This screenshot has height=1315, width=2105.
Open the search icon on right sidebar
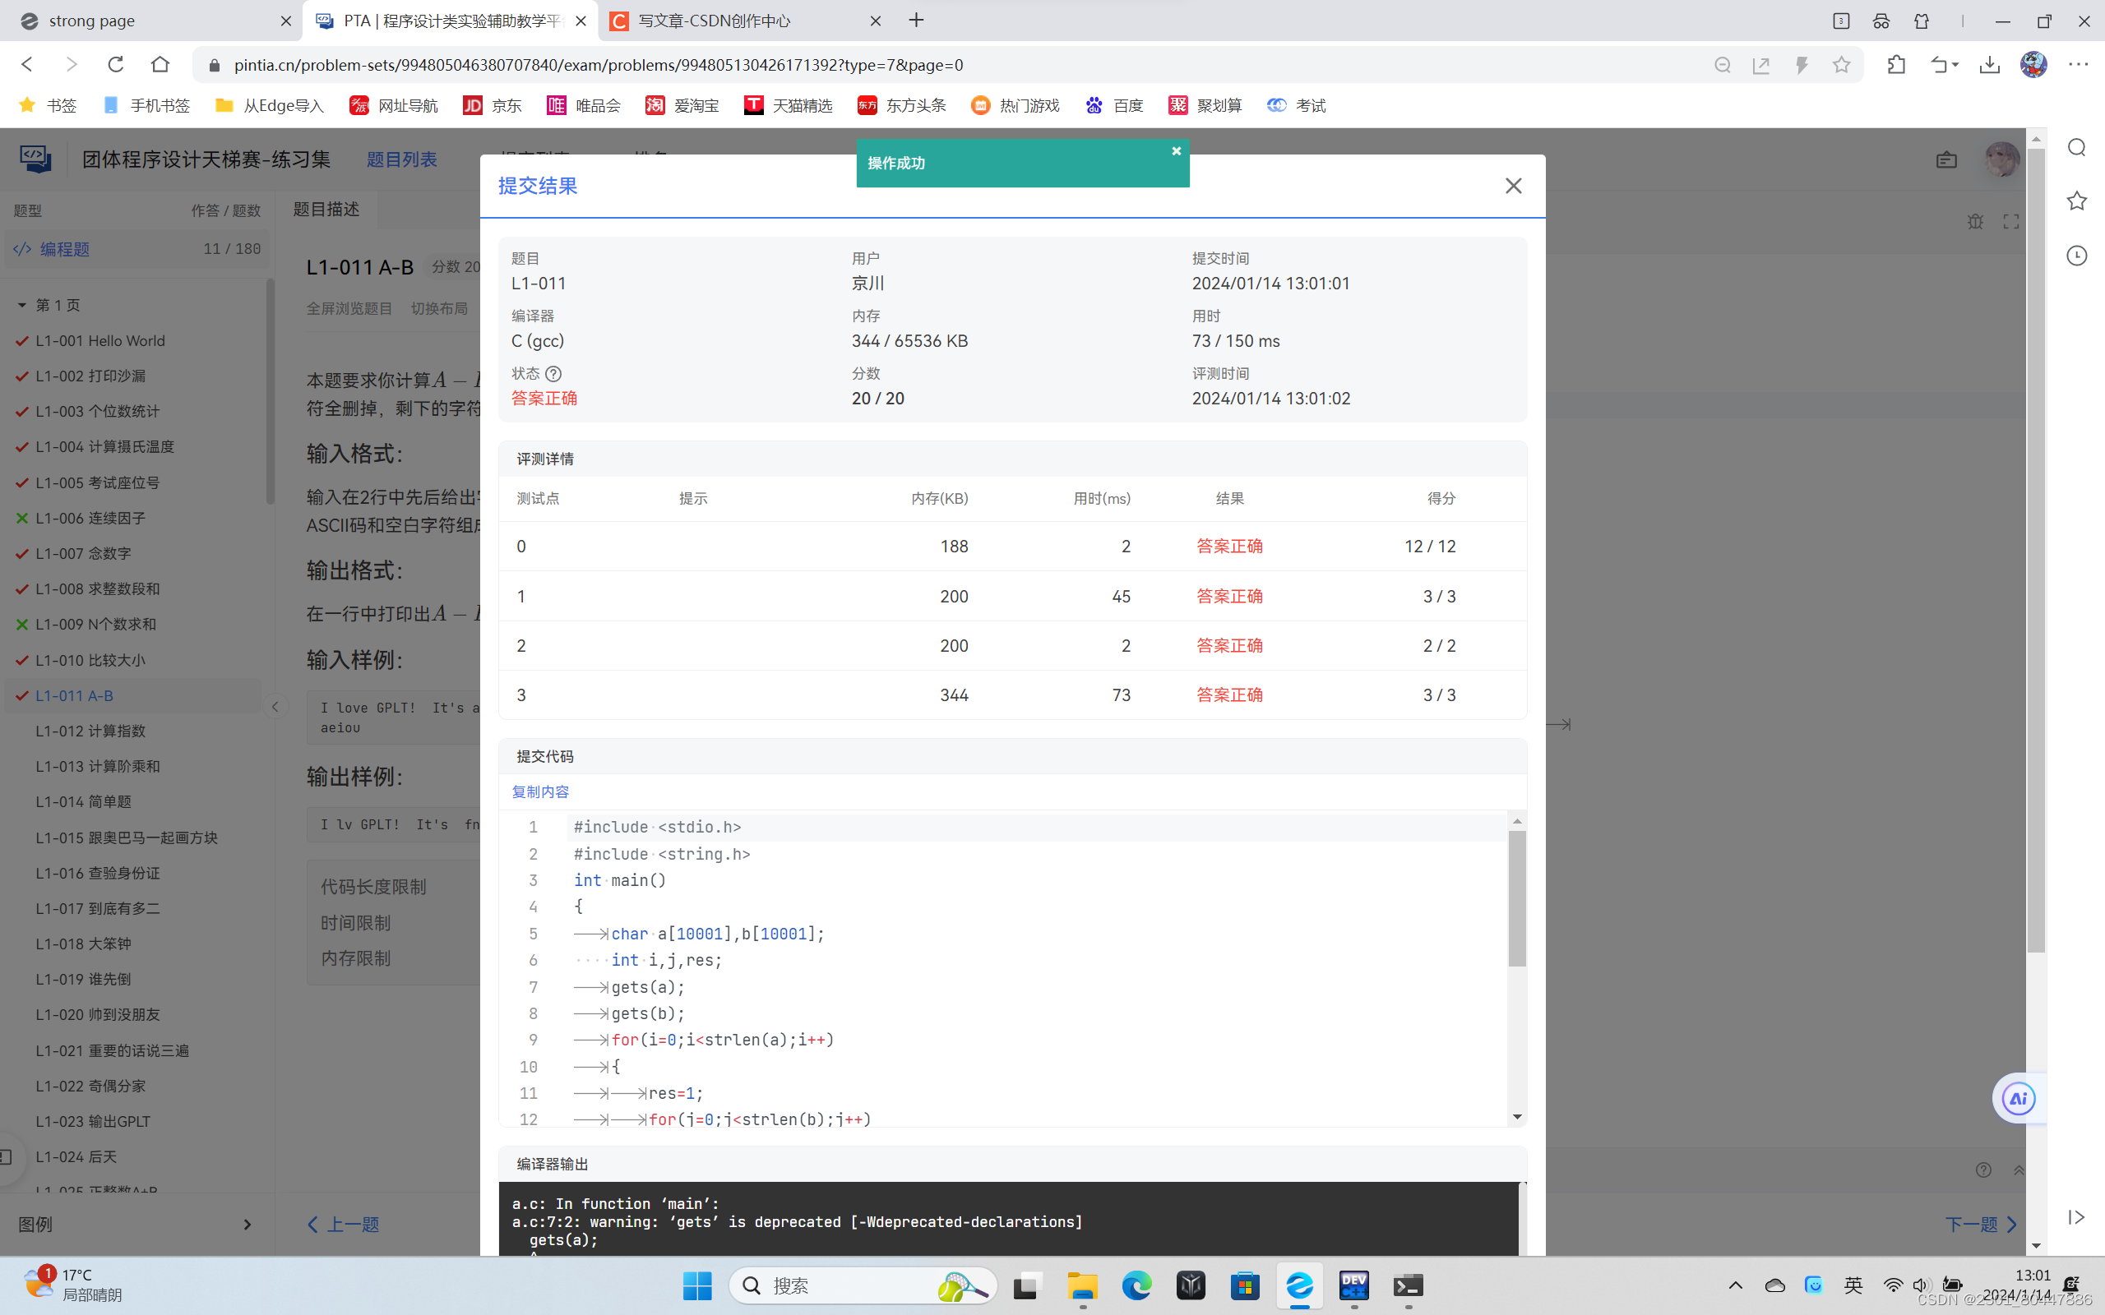pos(2077,147)
